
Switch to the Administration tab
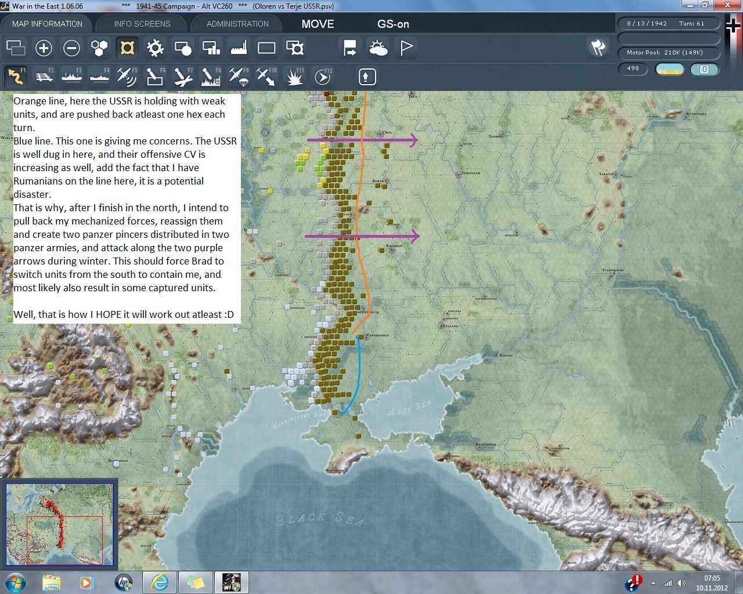point(237,24)
